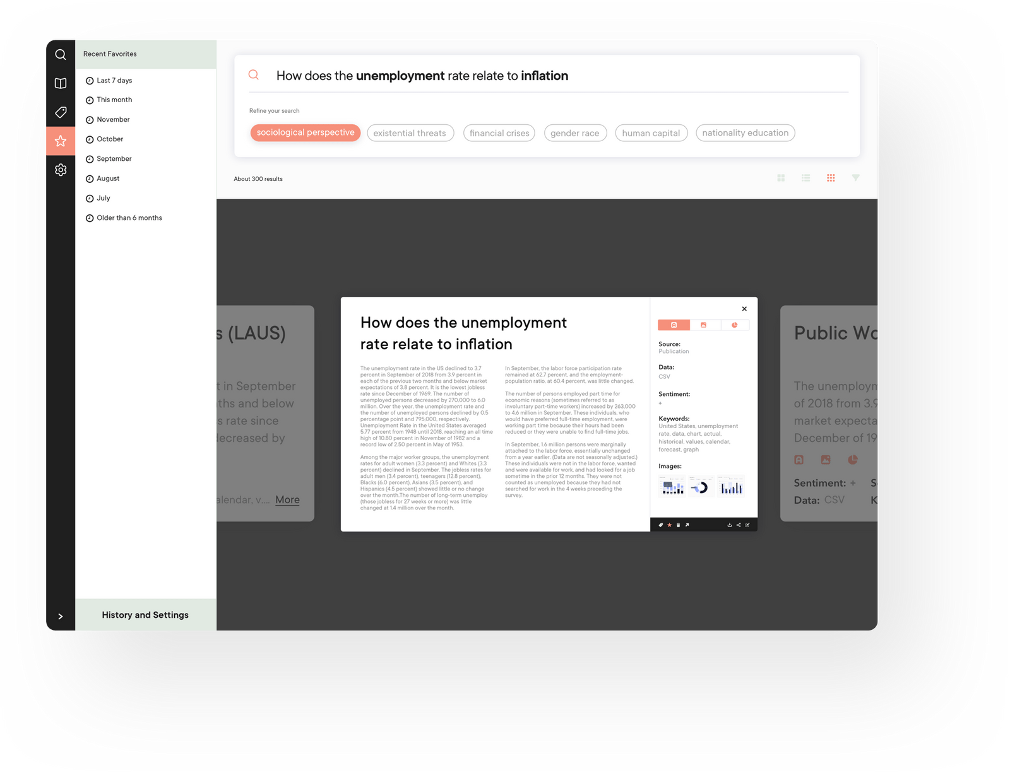Expand the "Older than 6 months" favorites

coord(129,218)
